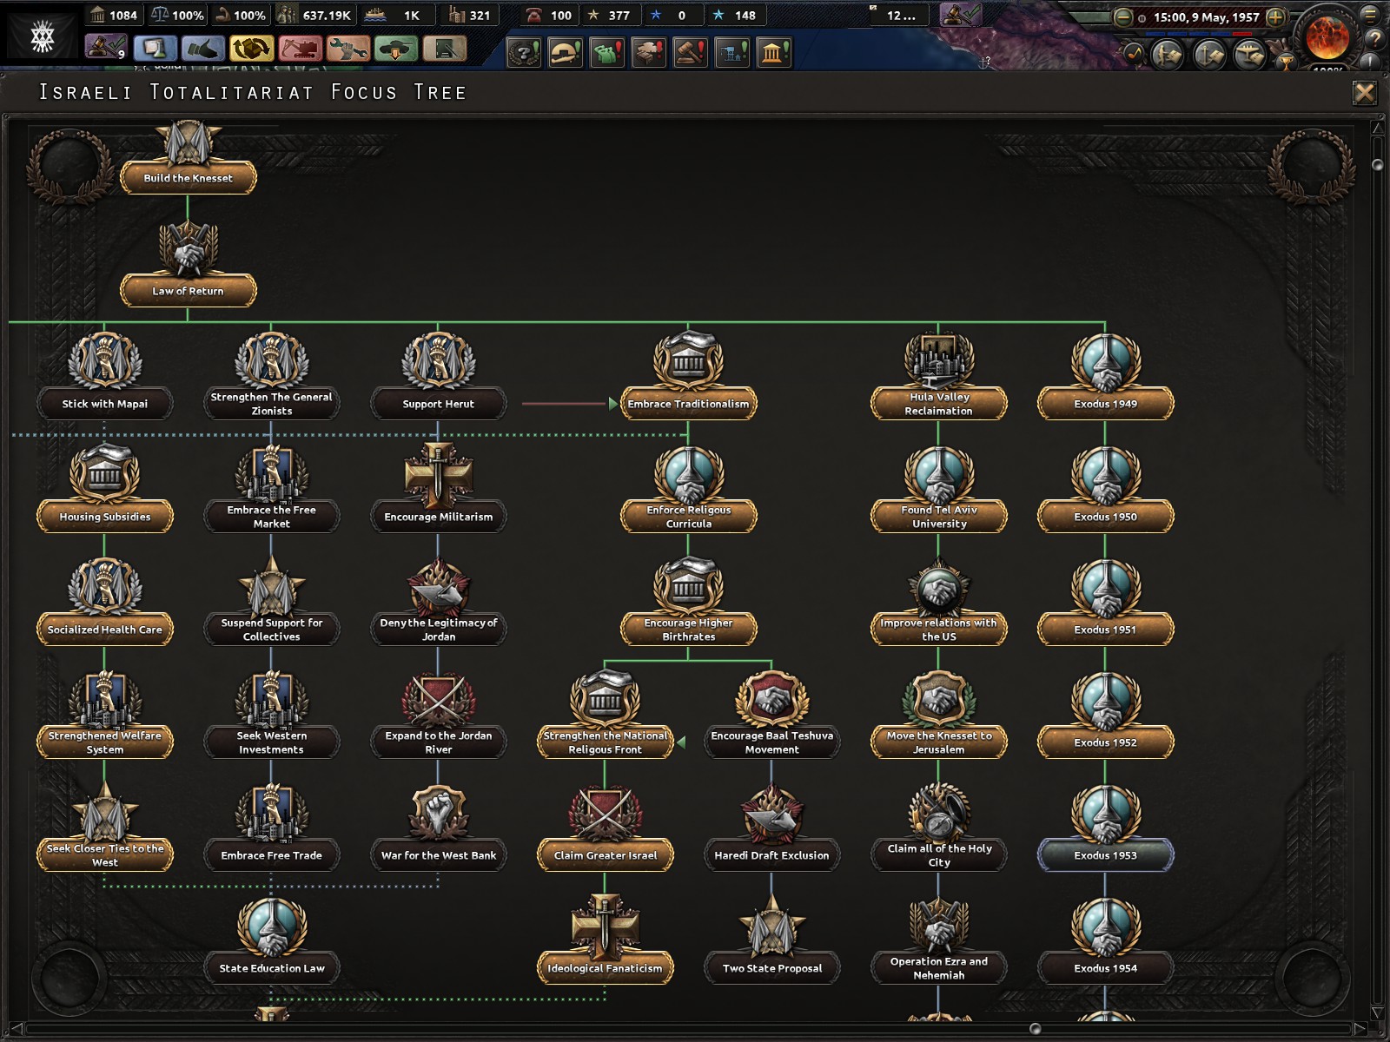The width and height of the screenshot is (1390, 1042).
Task: Close the Focus Tree window
Action: 1364,93
